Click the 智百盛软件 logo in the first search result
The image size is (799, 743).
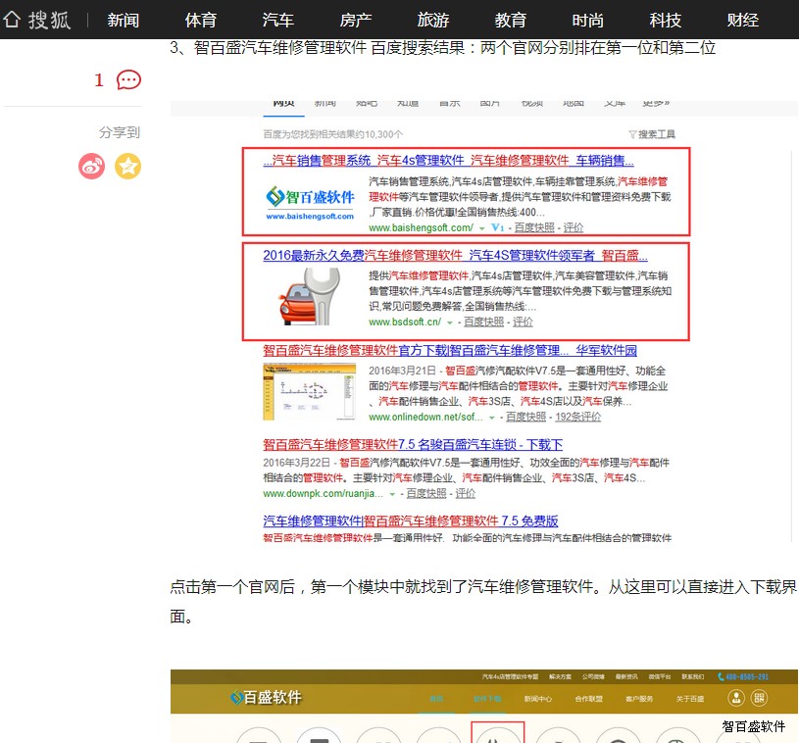[x=310, y=203]
